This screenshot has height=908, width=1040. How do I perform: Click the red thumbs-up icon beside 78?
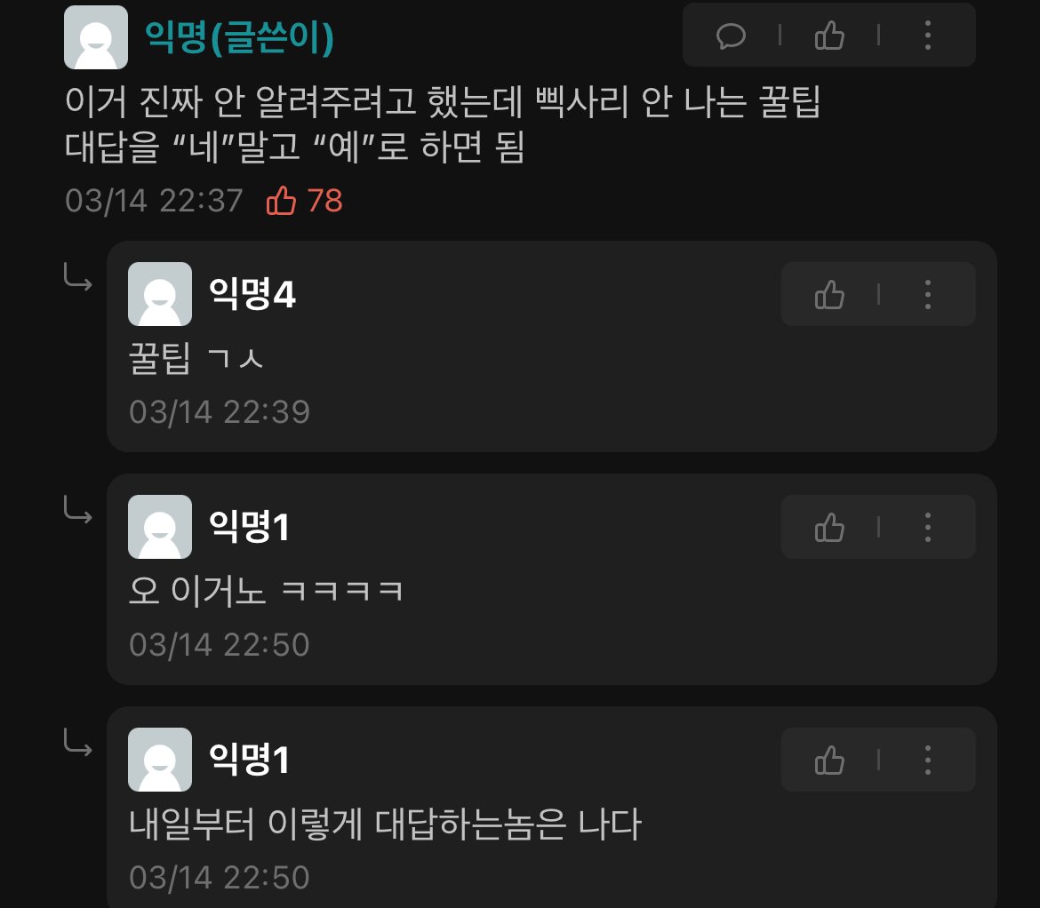click(x=281, y=200)
